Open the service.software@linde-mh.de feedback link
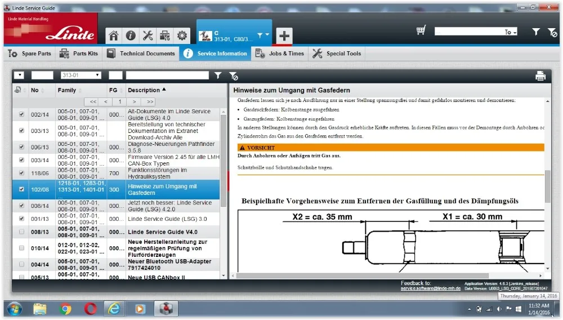The height and width of the screenshot is (320, 563). tap(431, 288)
